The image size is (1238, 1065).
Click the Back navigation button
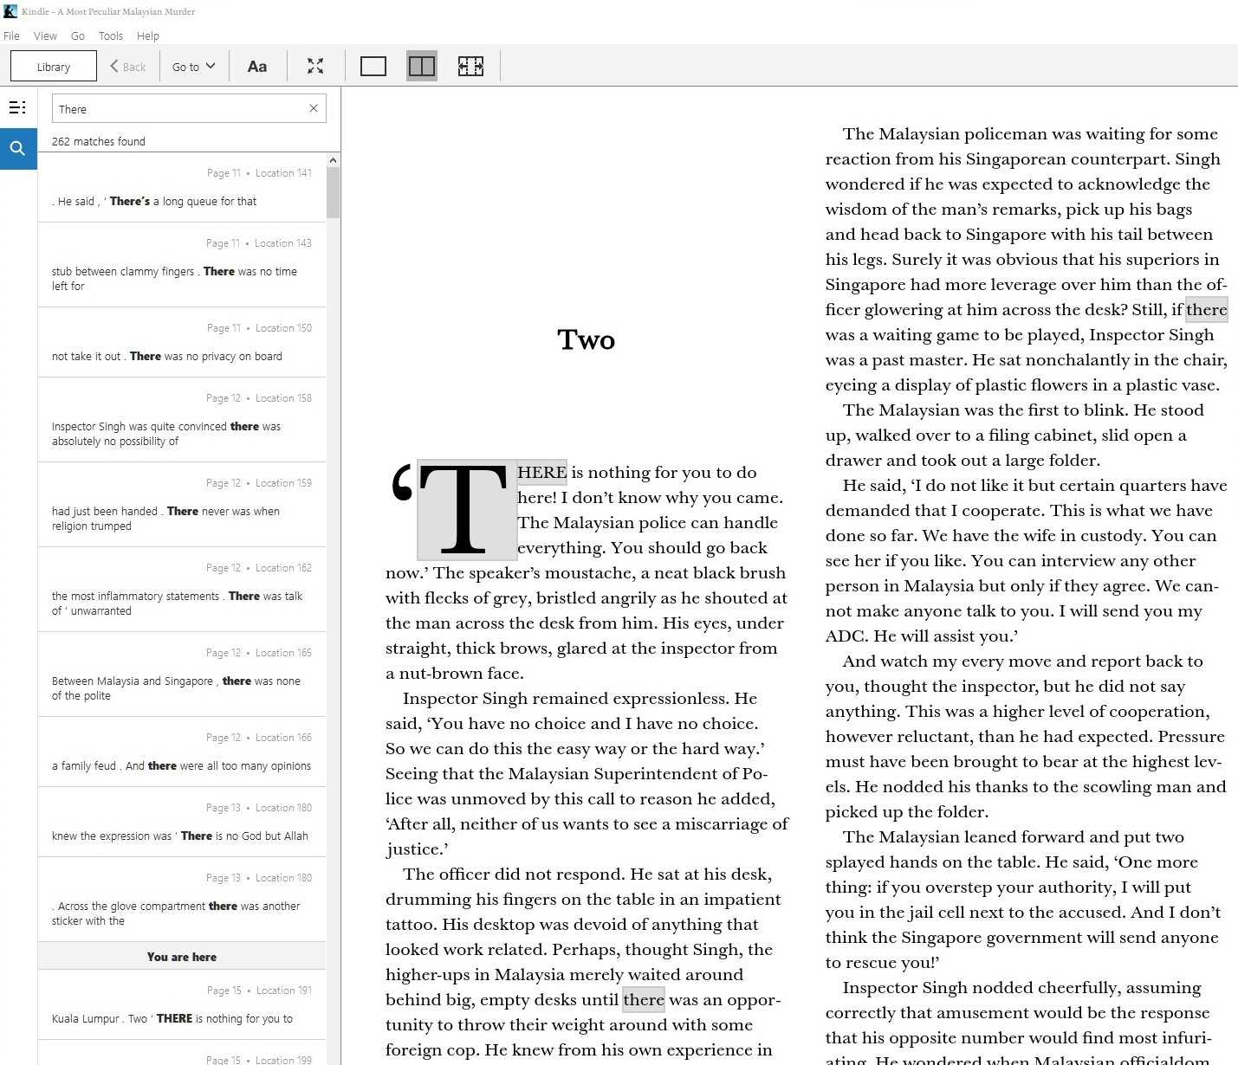click(127, 67)
